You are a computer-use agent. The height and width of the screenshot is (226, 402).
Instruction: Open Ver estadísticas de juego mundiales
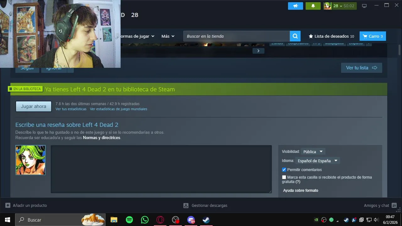click(x=118, y=109)
